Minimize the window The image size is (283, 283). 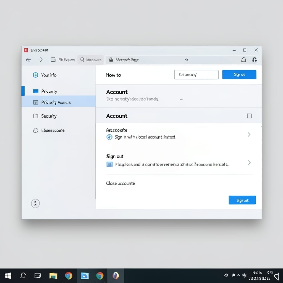(x=234, y=50)
